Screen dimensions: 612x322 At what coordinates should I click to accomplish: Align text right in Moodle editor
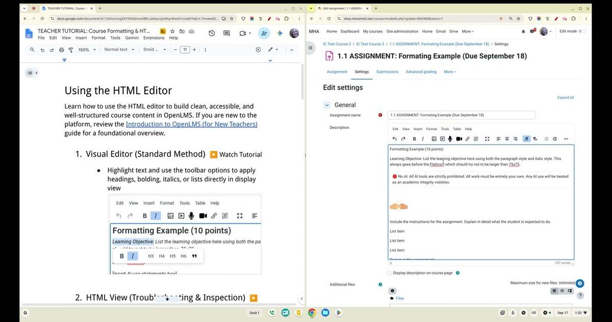(x=516, y=139)
